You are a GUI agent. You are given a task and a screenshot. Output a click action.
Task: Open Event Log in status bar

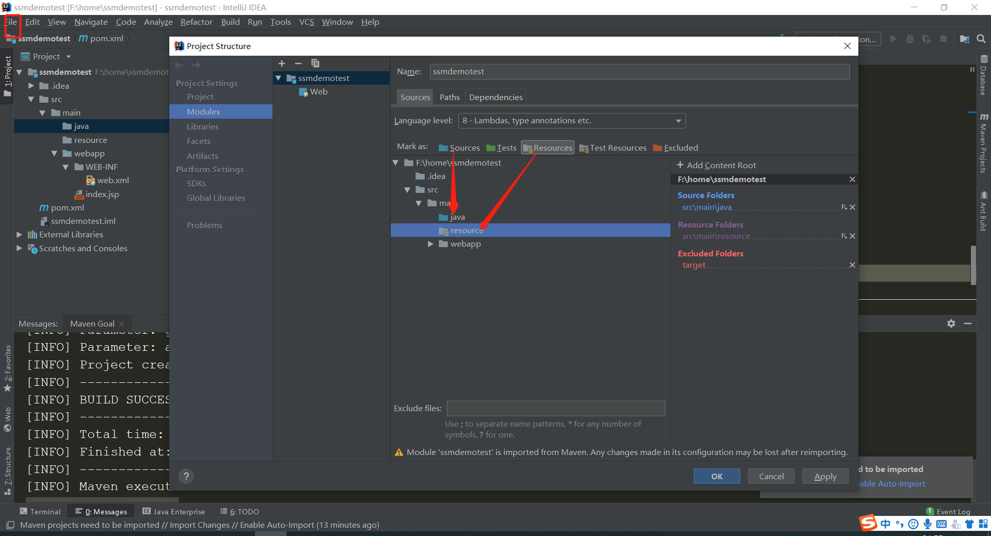coord(949,511)
